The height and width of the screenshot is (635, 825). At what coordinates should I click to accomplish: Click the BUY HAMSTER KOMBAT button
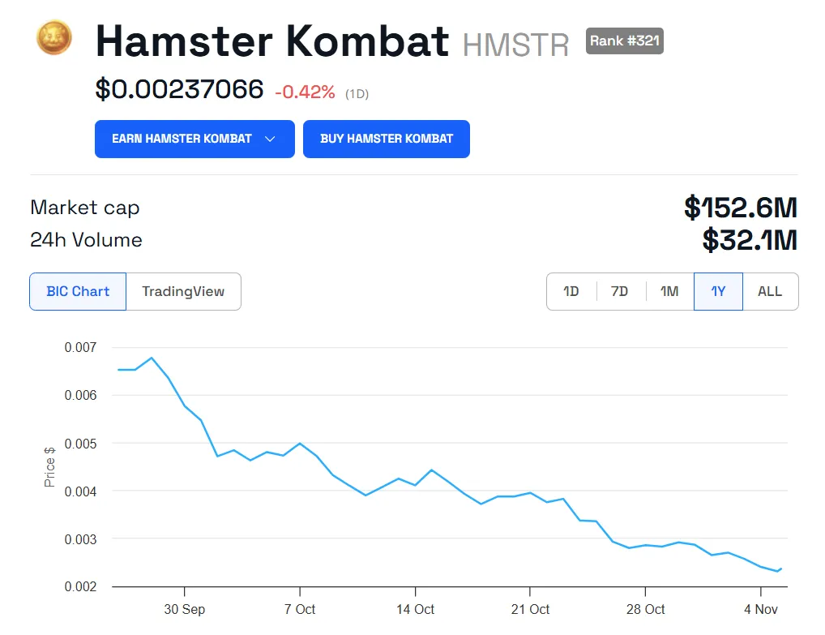387,139
